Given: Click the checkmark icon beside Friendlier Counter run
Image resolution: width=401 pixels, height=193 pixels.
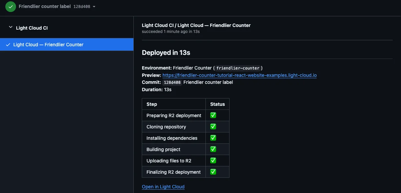Looking at the screenshot, I should (8, 45).
